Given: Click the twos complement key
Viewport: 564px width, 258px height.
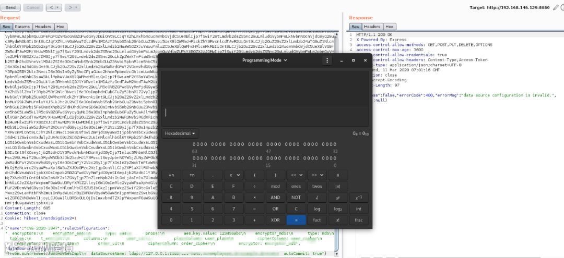Looking at the screenshot, I should point(317,186).
